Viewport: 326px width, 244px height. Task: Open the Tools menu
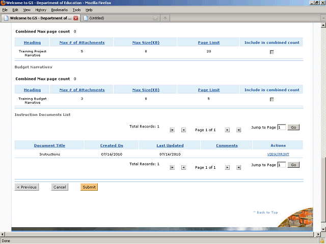pos(76,10)
